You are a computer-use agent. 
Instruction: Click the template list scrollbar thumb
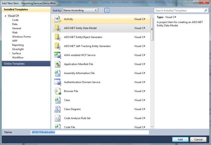pyautogui.click(x=152, y=29)
